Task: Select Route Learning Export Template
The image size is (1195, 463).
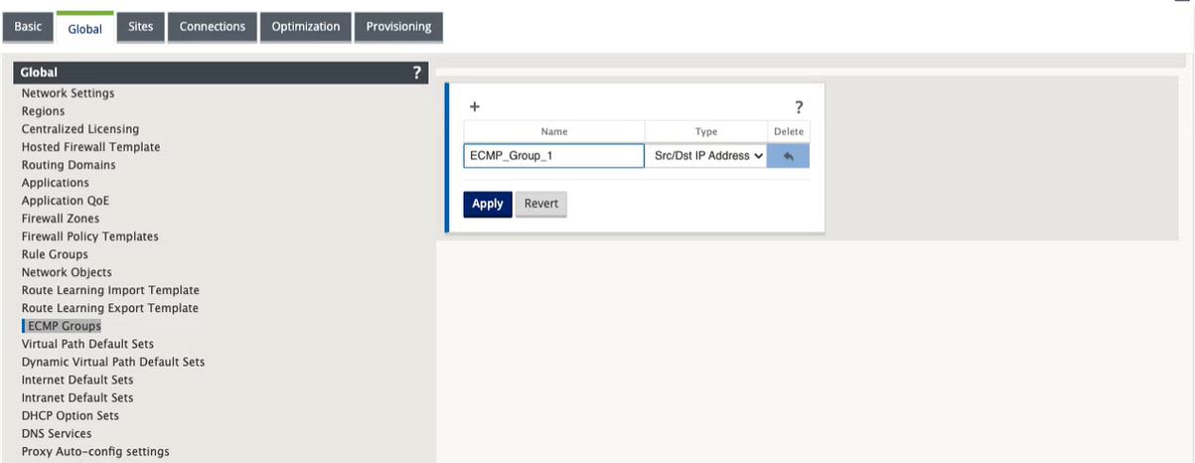Action: 110,308
